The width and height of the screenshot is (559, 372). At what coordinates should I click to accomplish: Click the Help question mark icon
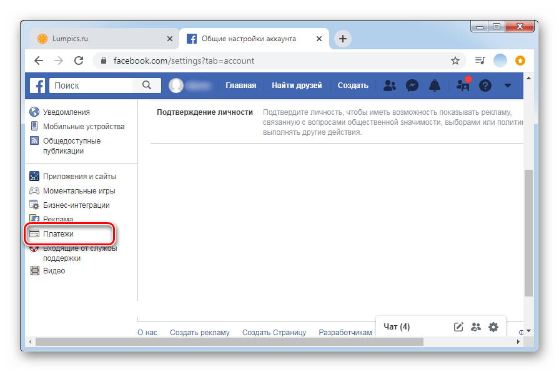[485, 86]
